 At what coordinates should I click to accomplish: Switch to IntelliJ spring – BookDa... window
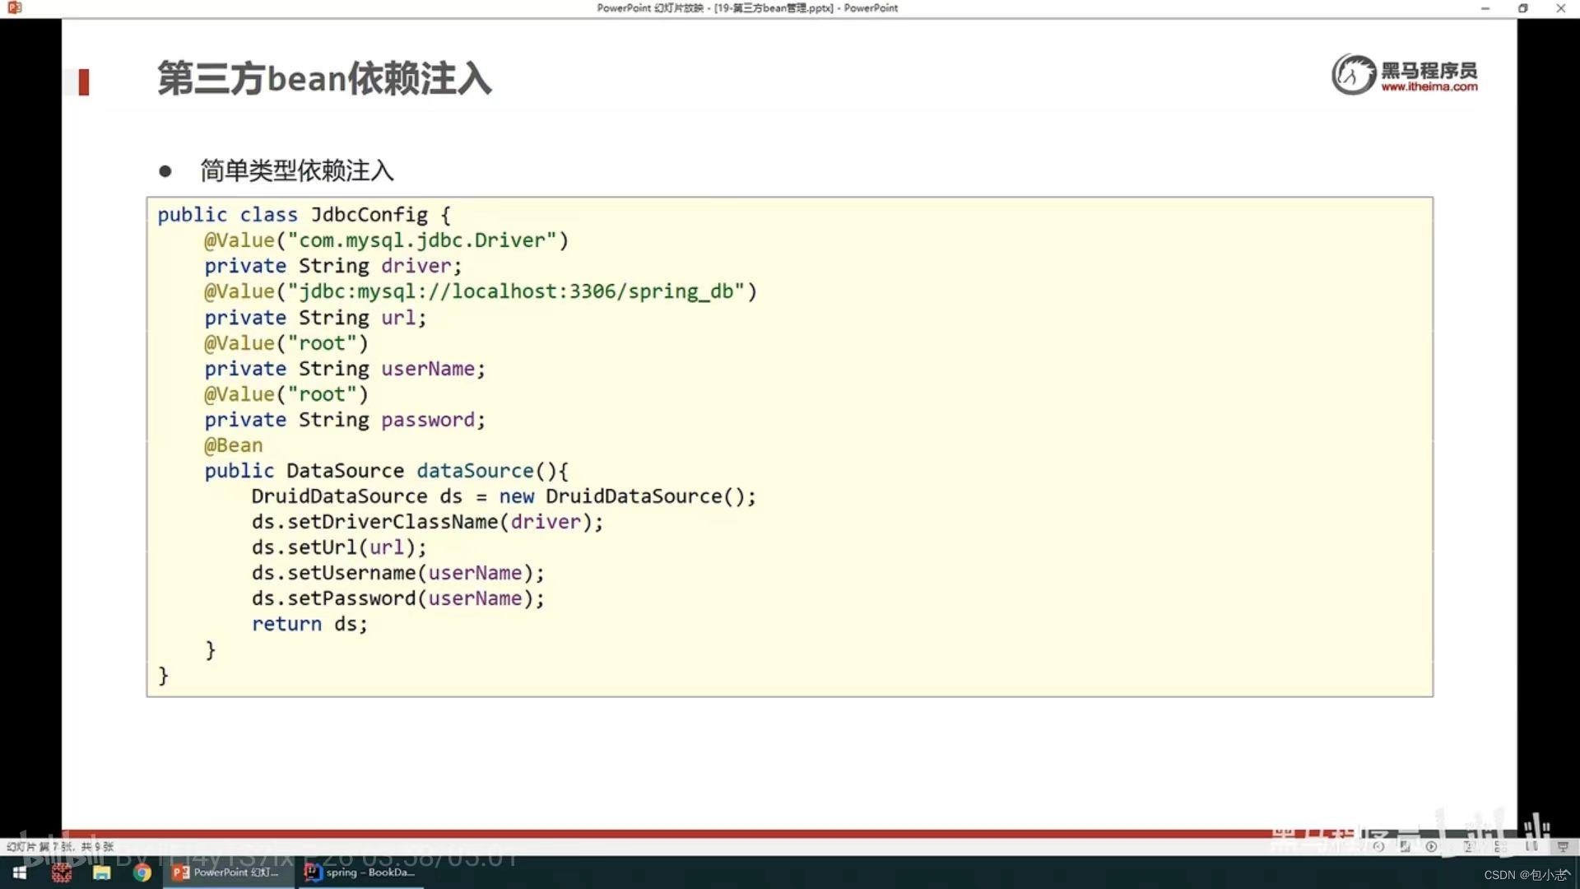click(x=360, y=873)
